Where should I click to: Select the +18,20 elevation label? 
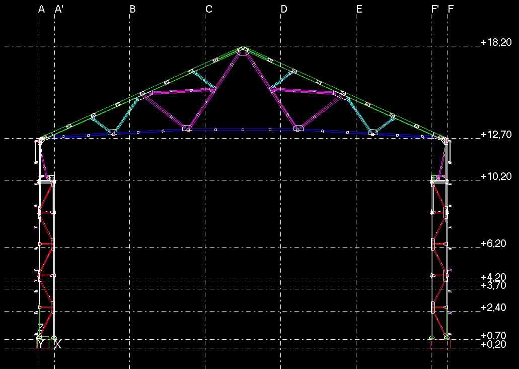496,42
